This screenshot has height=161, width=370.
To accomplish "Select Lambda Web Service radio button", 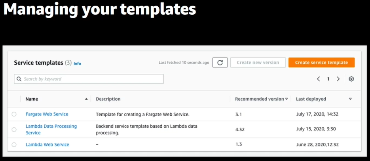I will (x=14, y=145).
